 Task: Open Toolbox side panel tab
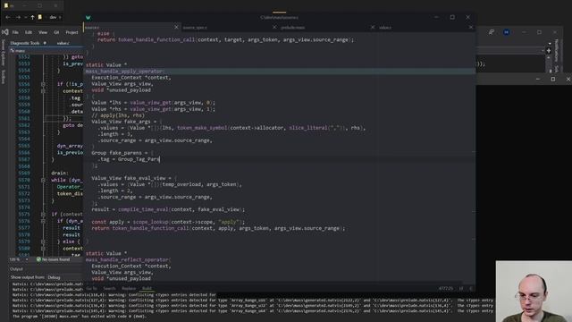click(4, 77)
